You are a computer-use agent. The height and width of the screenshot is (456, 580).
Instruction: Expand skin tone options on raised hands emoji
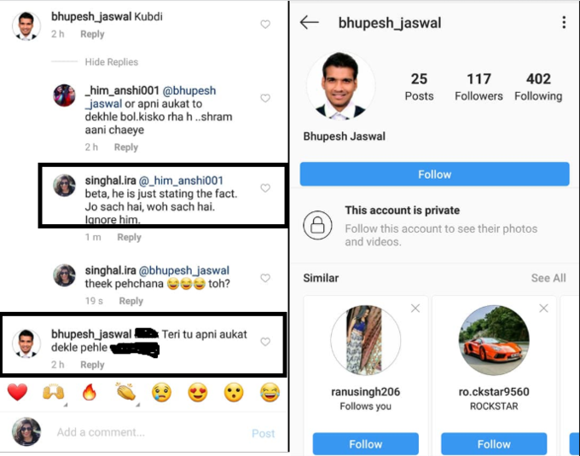click(66, 405)
